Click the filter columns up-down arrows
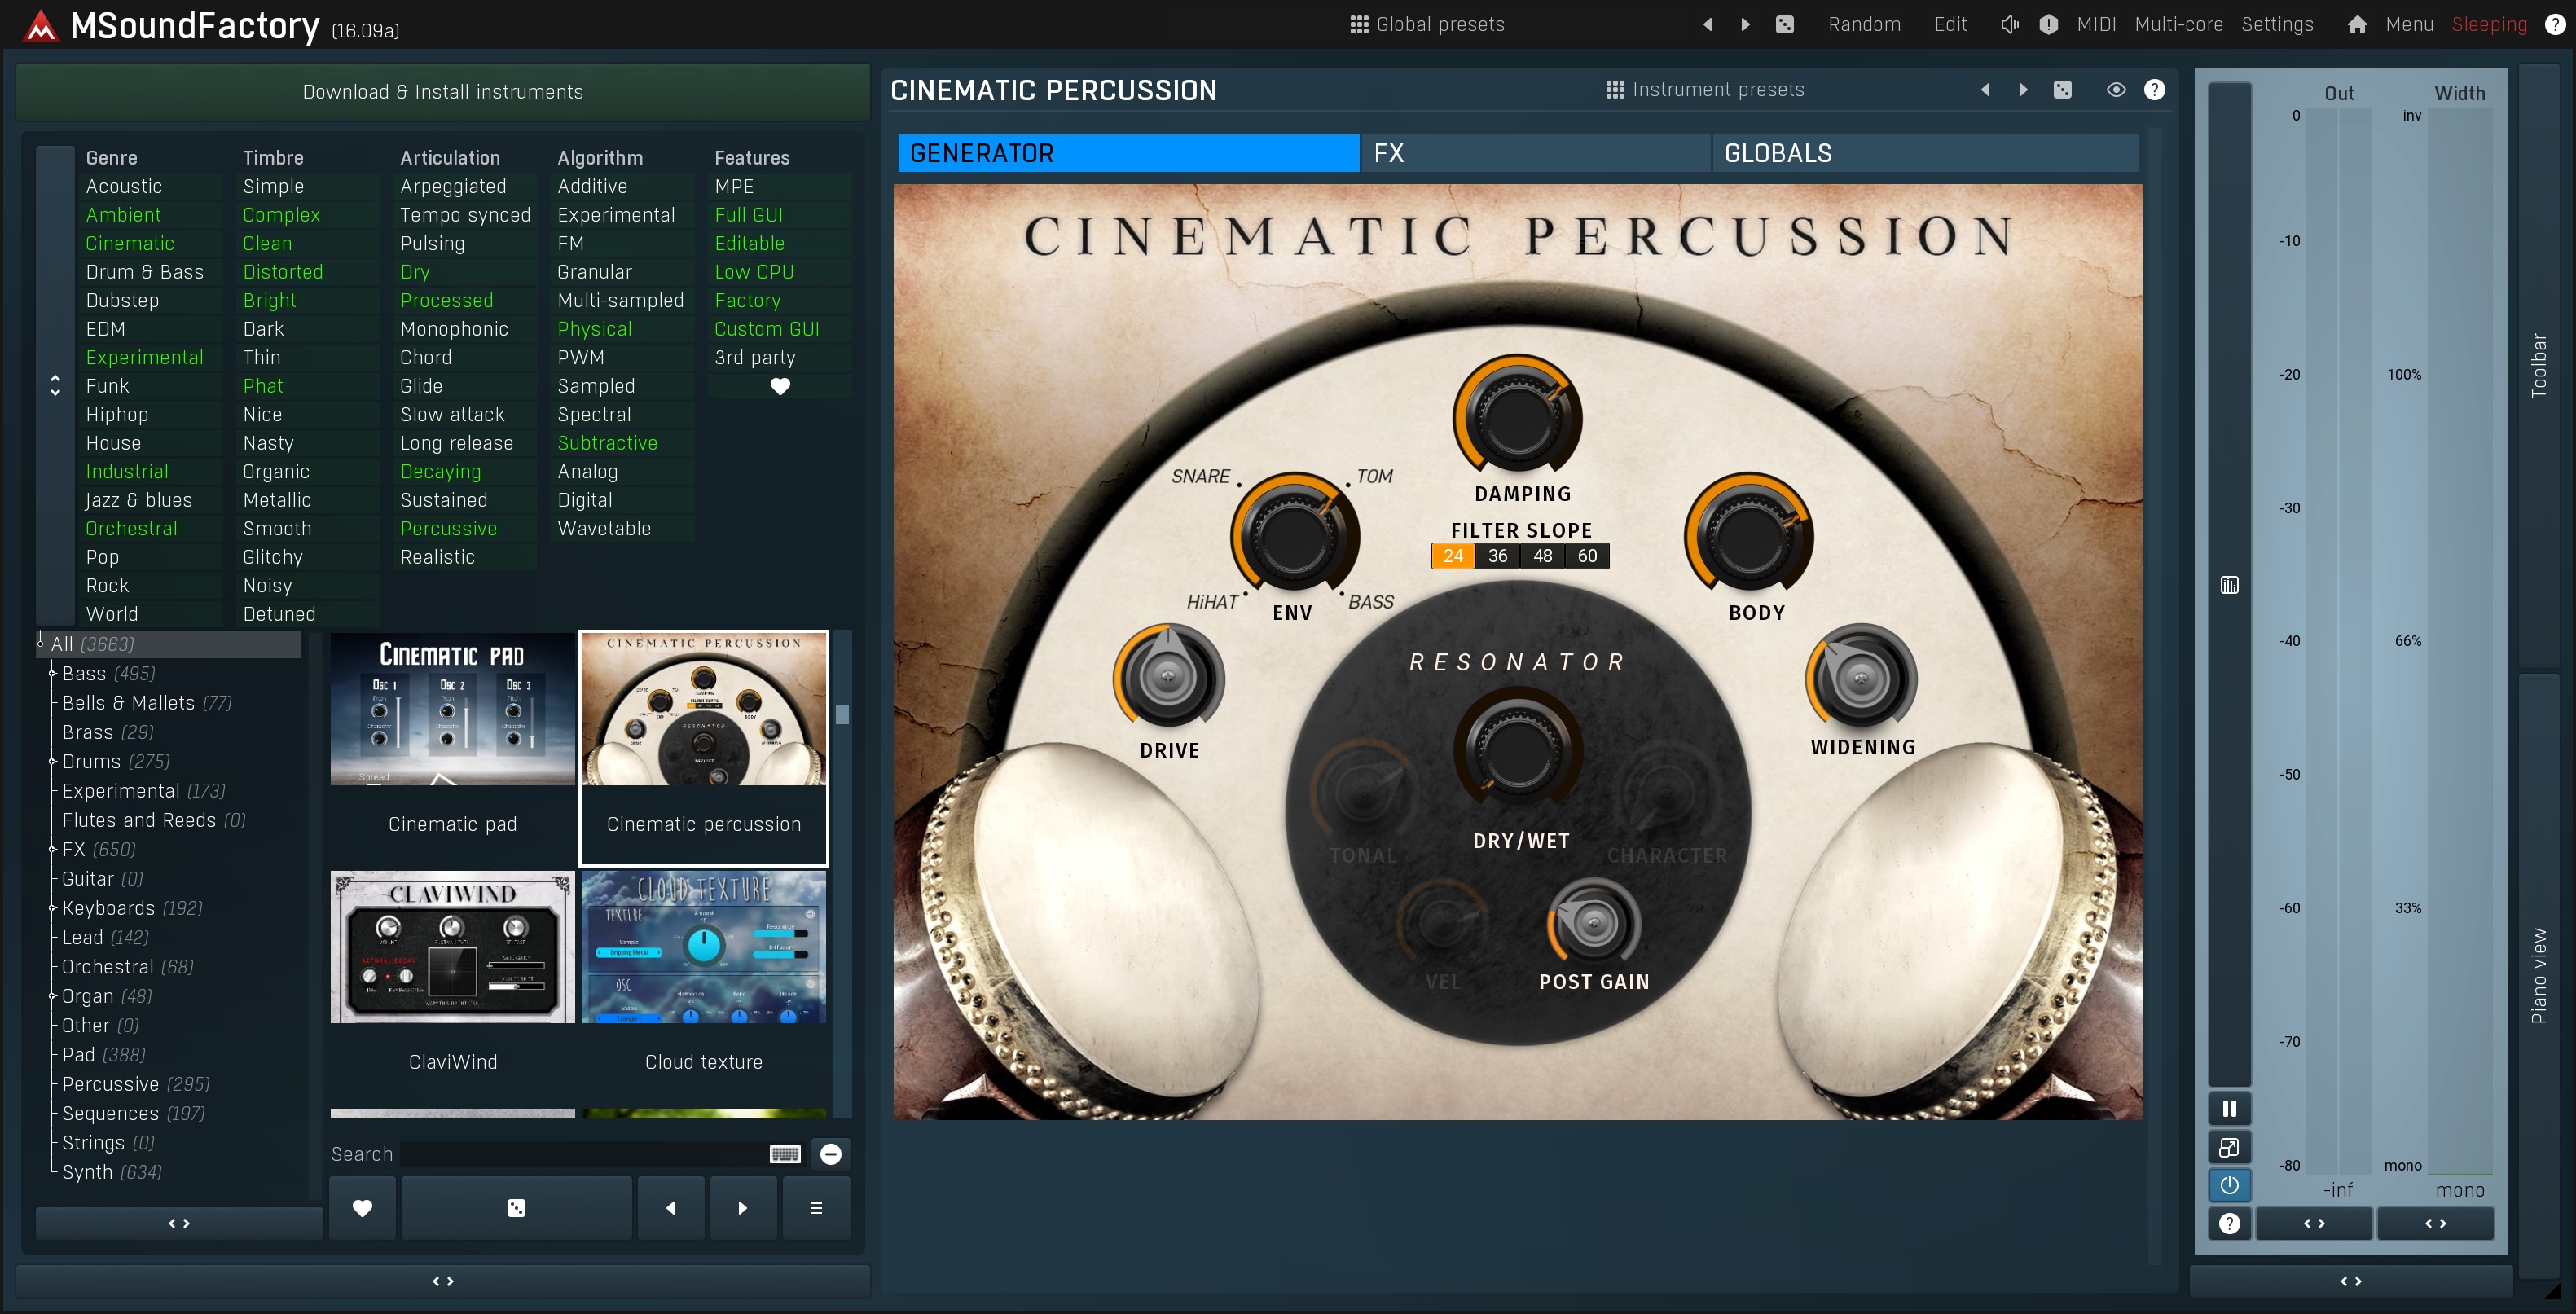This screenshot has height=1314, width=2576. (55, 386)
